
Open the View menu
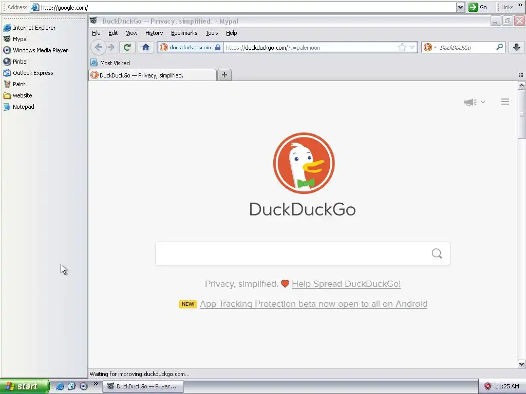pos(131,33)
